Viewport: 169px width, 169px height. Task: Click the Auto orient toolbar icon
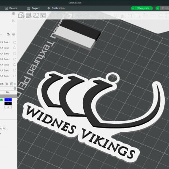coord(36,15)
